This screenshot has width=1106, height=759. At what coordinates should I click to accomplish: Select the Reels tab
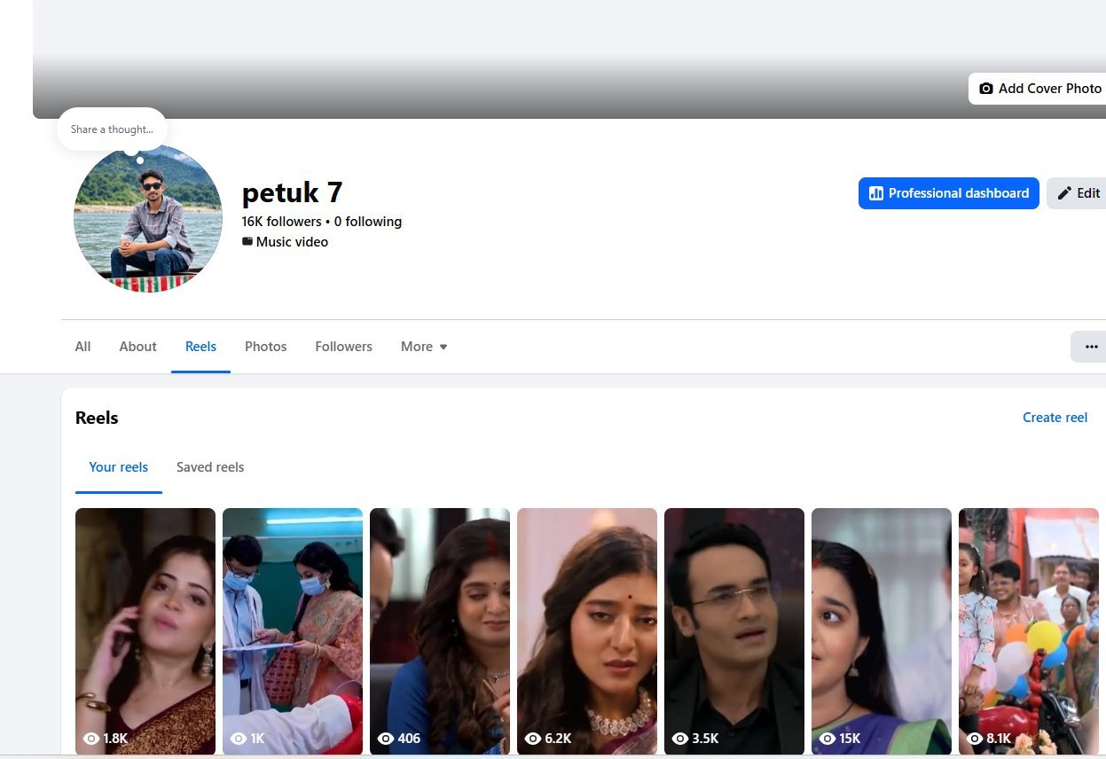click(200, 347)
